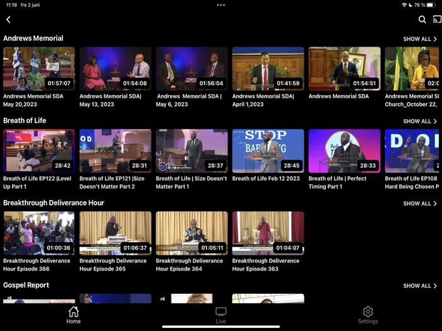The height and width of the screenshot is (331, 442).
Task: Play Breath of Life Feb 12 2023 thumbnail
Action: point(268,151)
